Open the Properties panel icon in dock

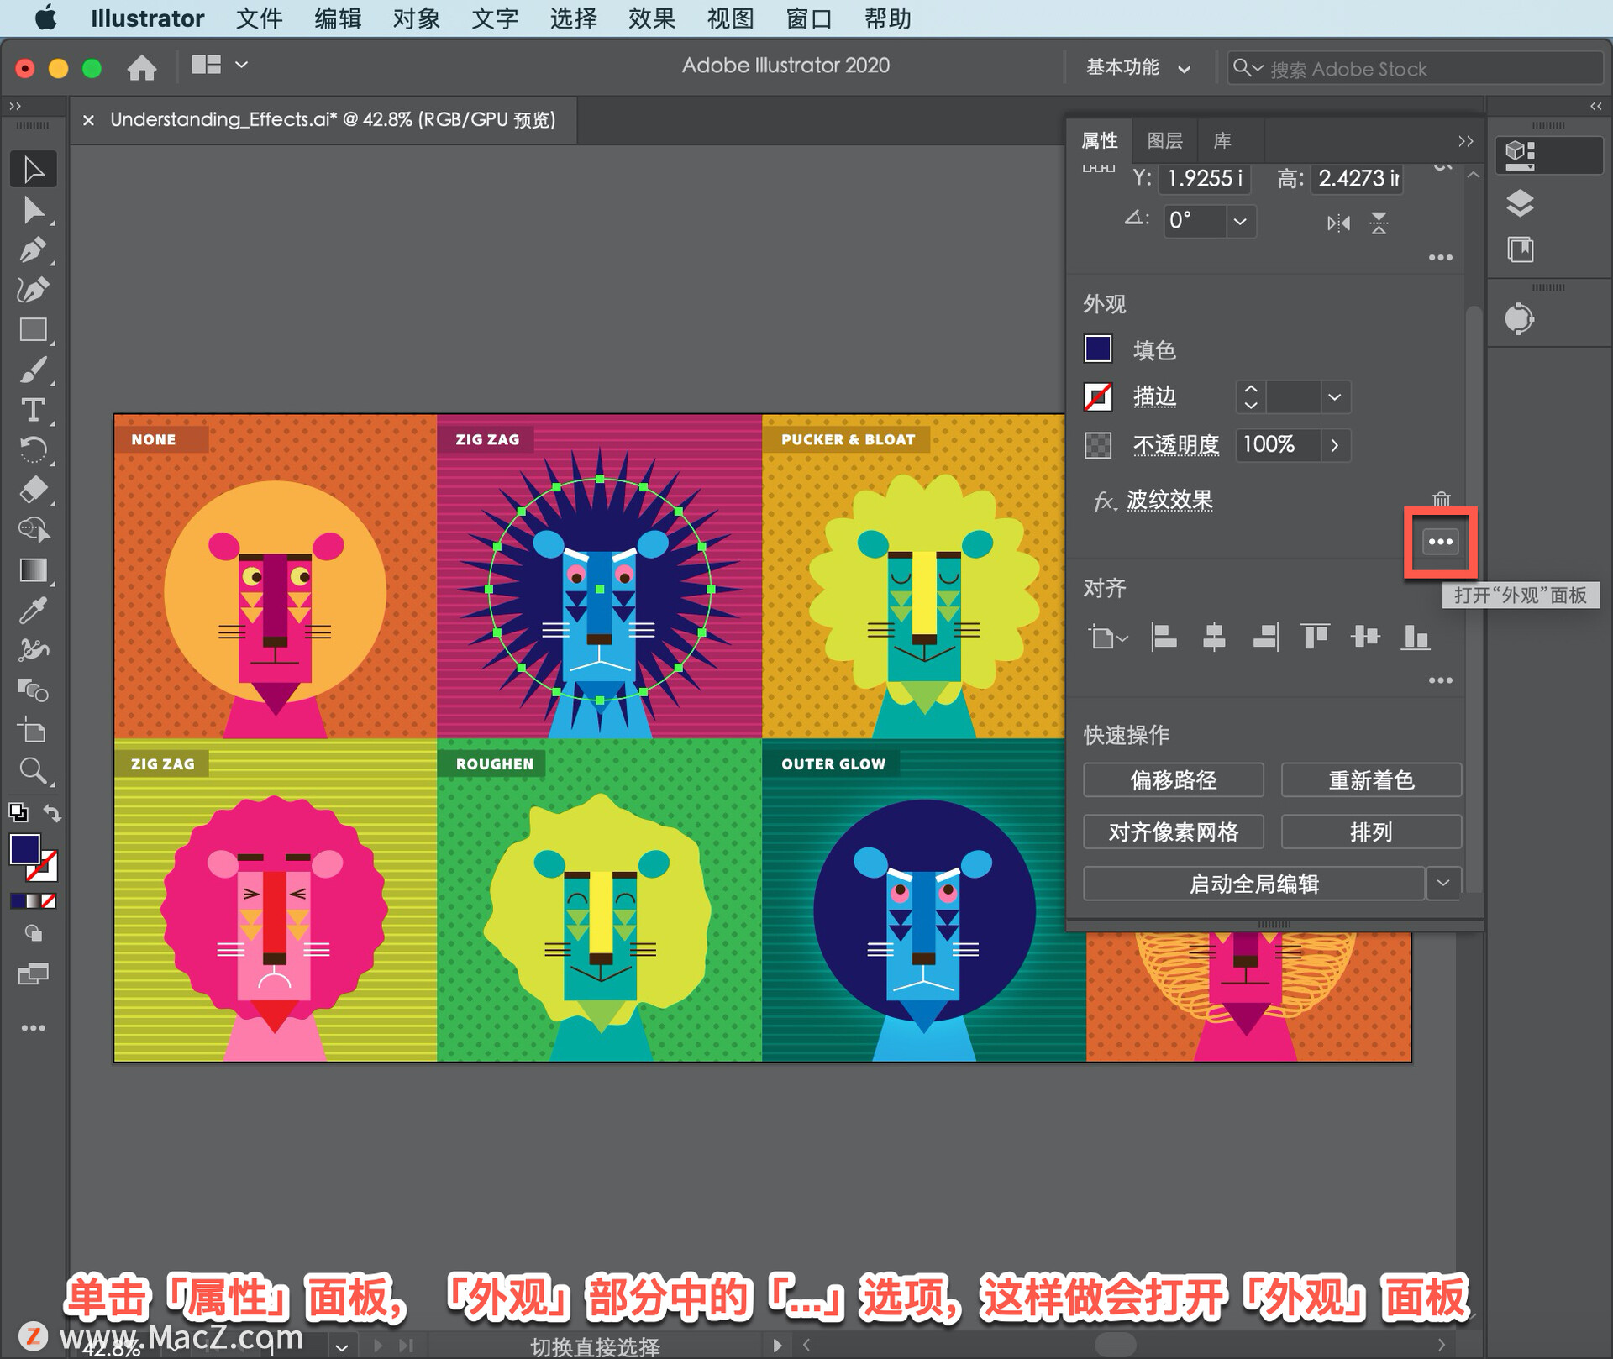1521,154
